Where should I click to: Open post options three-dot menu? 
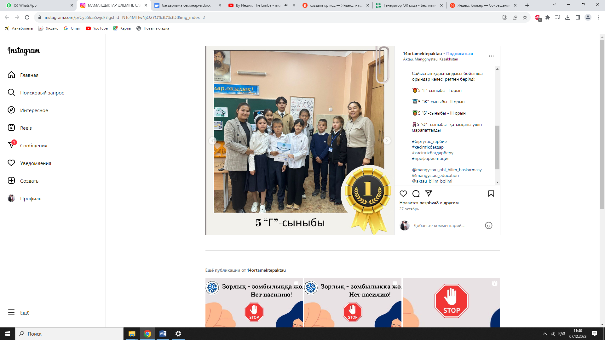(491, 56)
